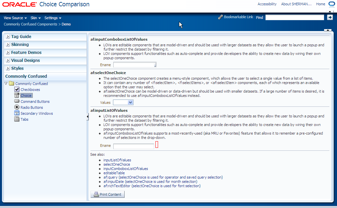This screenshot has width=337, height=208.
Task: Click the Commonly Confused Components breadcrumb
Action: (30, 24)
